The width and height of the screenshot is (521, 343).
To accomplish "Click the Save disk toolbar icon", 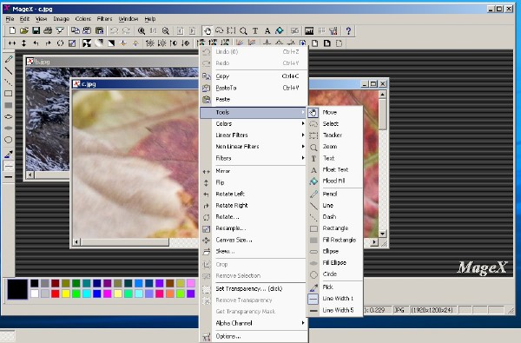I will tap(36, 31).
